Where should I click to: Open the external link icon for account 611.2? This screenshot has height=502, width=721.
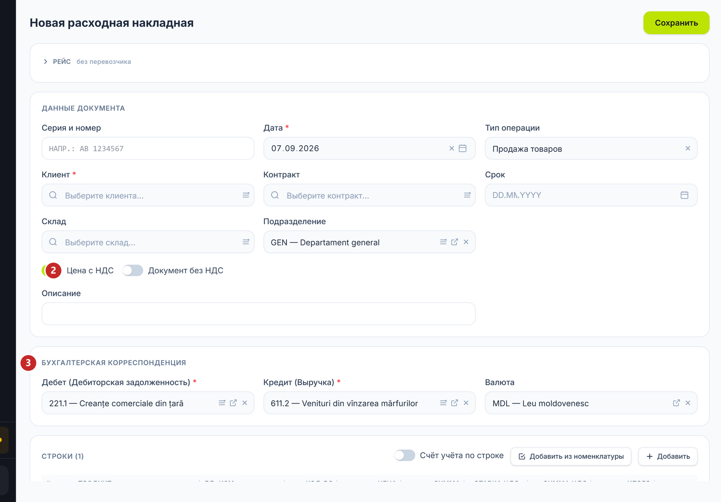[454, 403]
